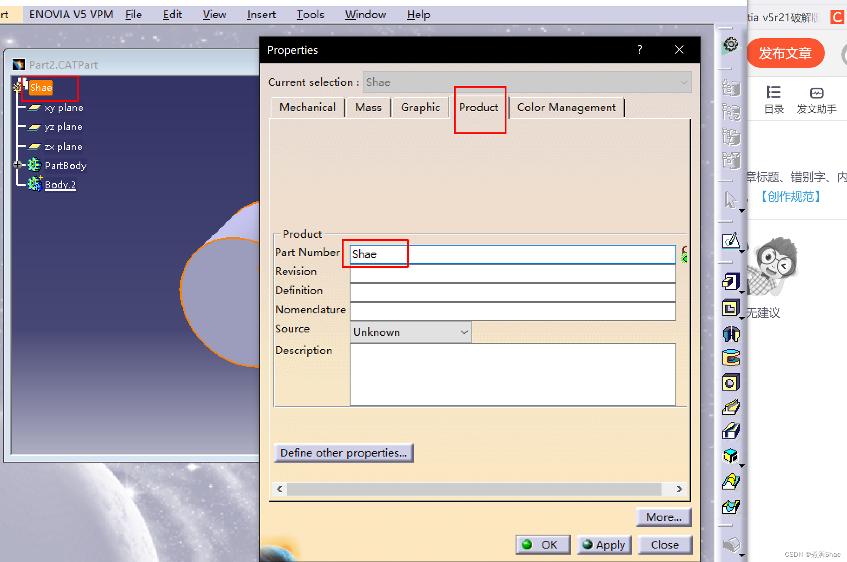Open the Source Unknown dropdown
Image resolution: width=847 pixels, height=562 pixels.
pos(464,332)
